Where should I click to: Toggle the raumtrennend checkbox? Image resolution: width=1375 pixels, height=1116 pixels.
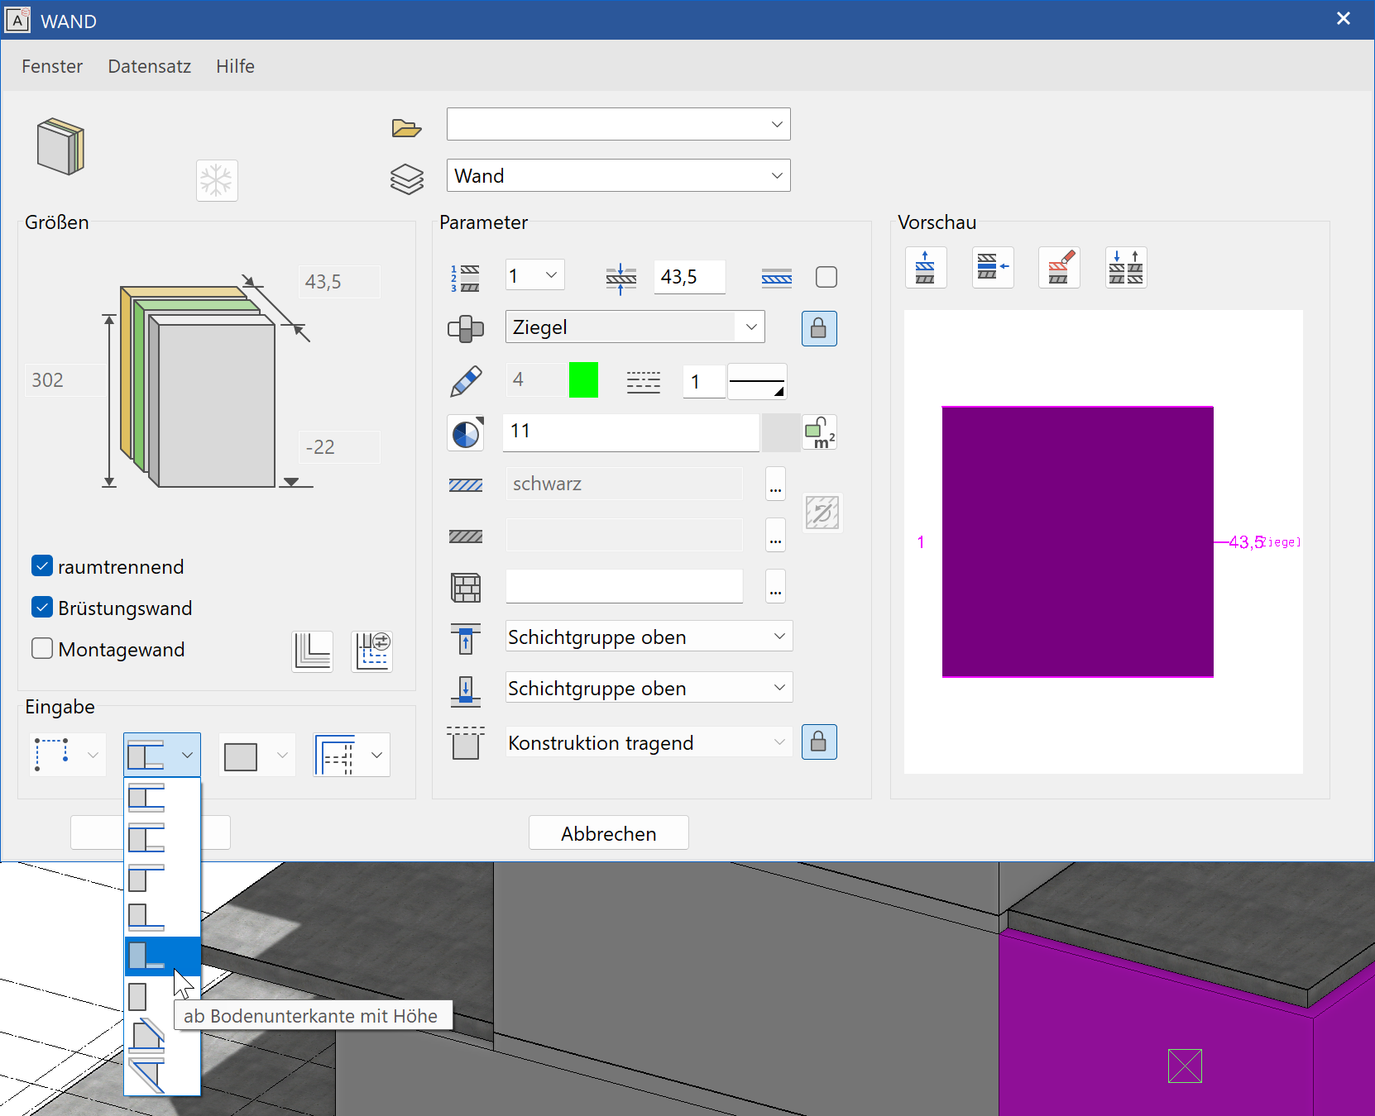coord(42,565)
